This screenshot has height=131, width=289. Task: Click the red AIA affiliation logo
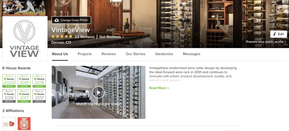tap(24, 124)
